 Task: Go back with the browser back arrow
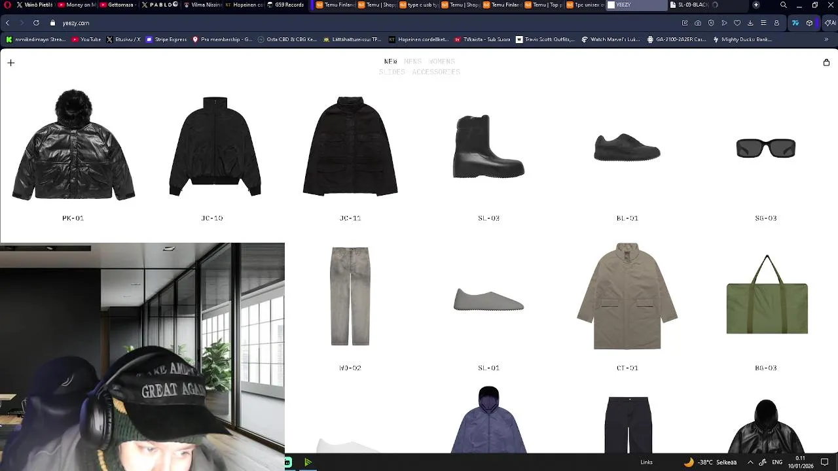pyautogui.click(x=7, y=23)
